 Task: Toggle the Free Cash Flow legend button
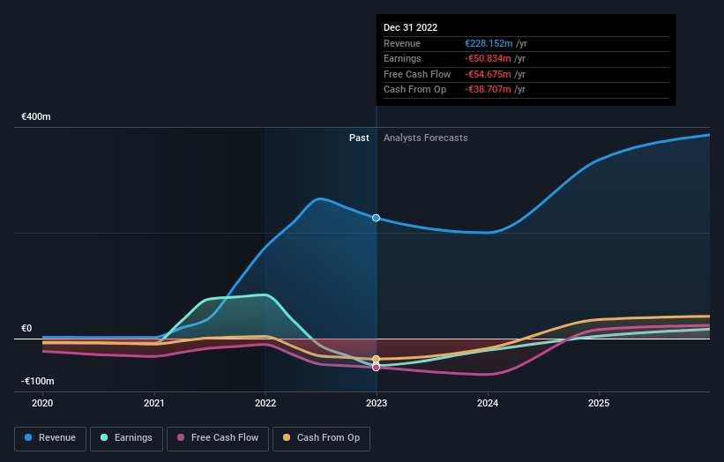218,438
